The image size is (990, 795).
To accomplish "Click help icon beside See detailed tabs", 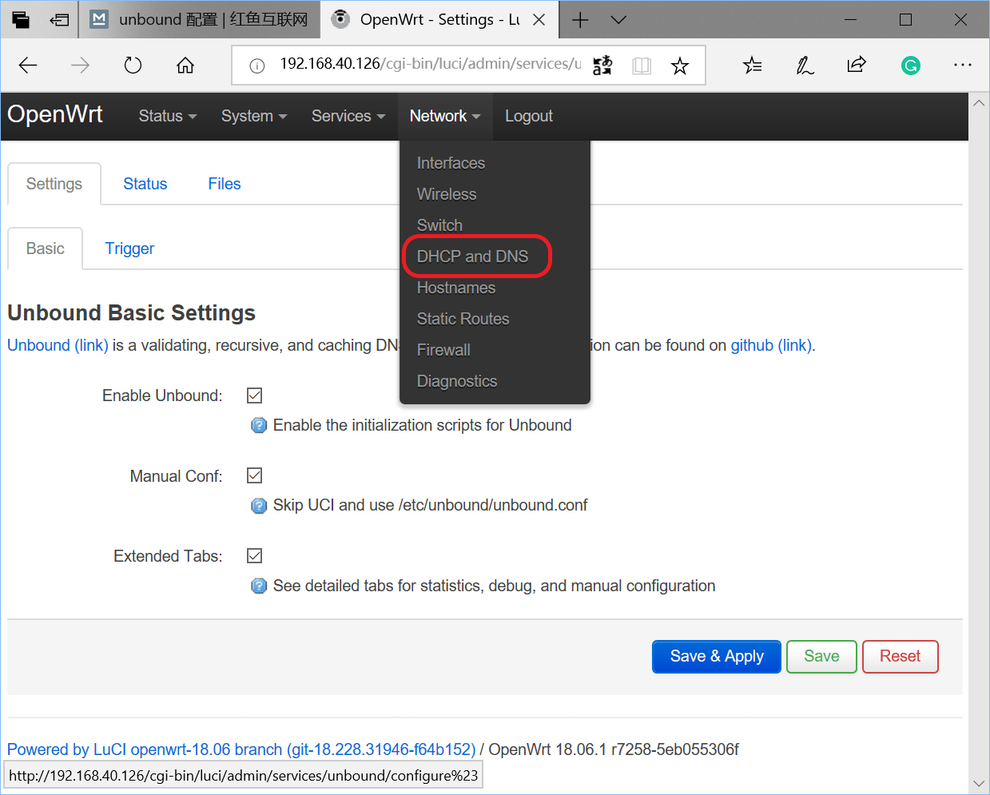I will coord(259,586).
